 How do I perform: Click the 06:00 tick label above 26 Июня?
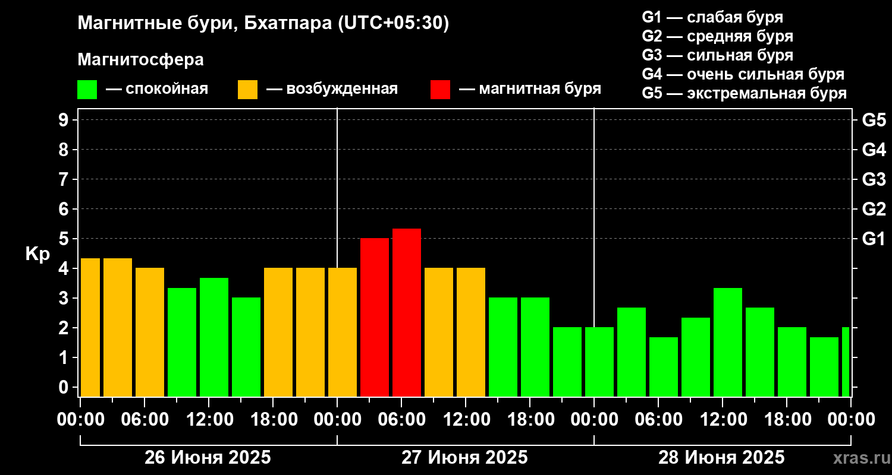(145, 420)
